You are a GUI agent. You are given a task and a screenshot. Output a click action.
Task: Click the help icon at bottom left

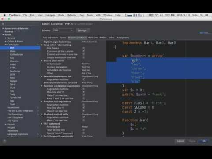[4, 141]
